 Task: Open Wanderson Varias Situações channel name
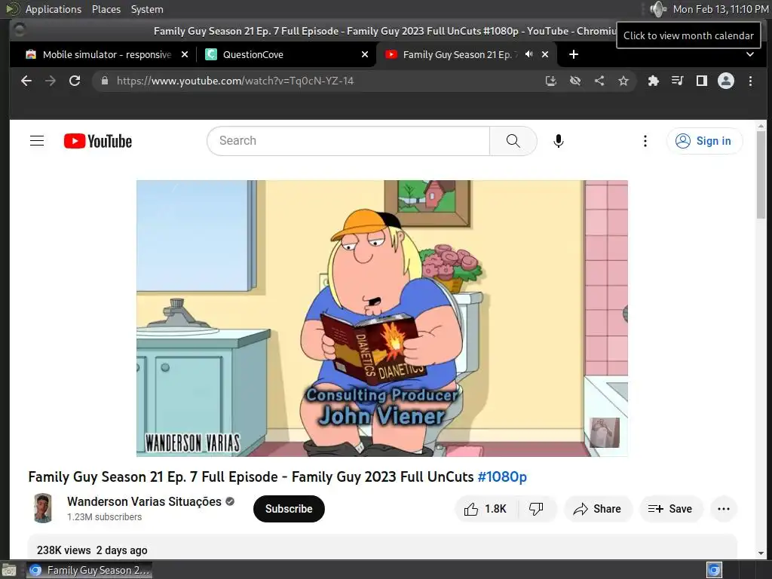(x=144, y=501)
